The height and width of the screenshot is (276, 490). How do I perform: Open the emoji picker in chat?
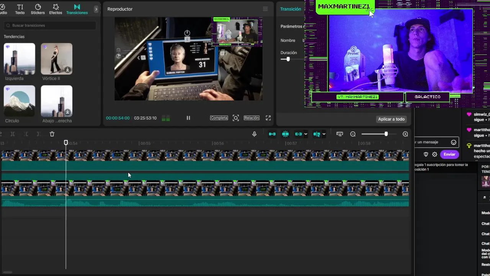[454, 142]
